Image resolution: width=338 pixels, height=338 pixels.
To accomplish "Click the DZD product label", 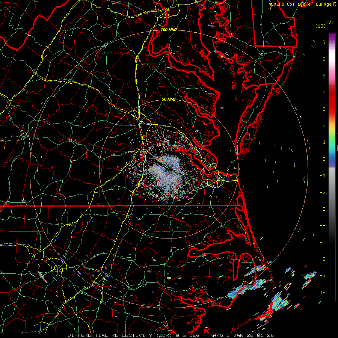I will [x=330, y=23].
